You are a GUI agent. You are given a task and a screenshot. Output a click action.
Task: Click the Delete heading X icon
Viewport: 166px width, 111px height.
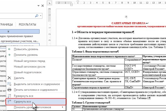pos(9,78)
